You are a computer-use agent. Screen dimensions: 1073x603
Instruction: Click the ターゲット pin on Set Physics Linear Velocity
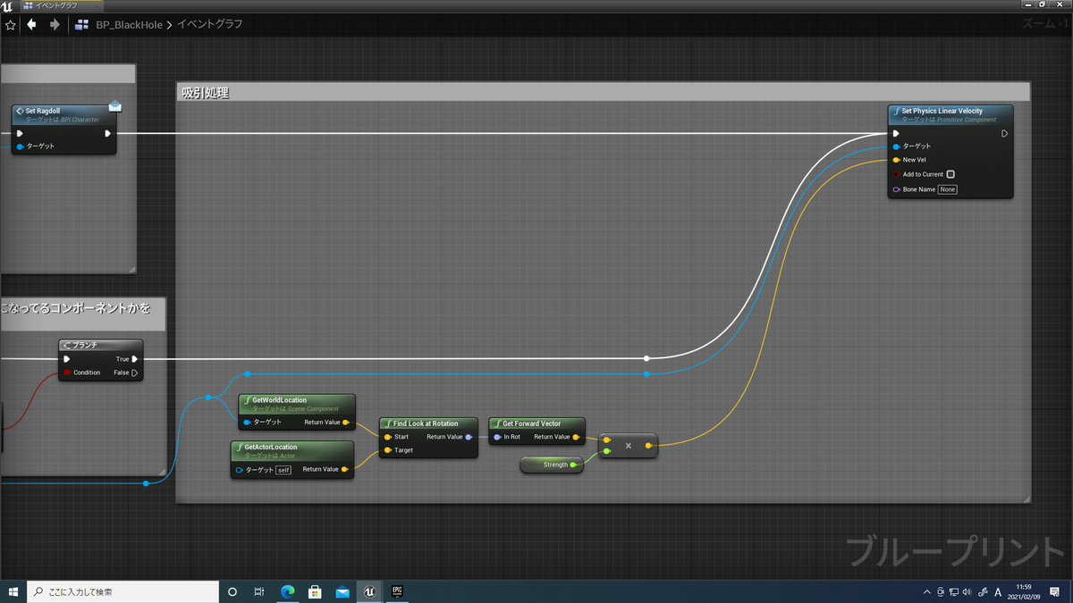(x=897, y=146)
